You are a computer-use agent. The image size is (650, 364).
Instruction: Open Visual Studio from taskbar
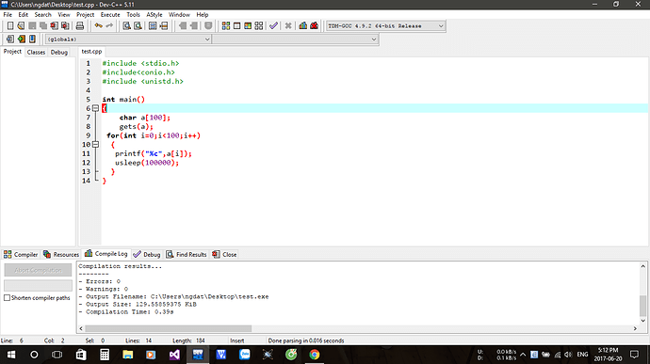tap(174, 355)
